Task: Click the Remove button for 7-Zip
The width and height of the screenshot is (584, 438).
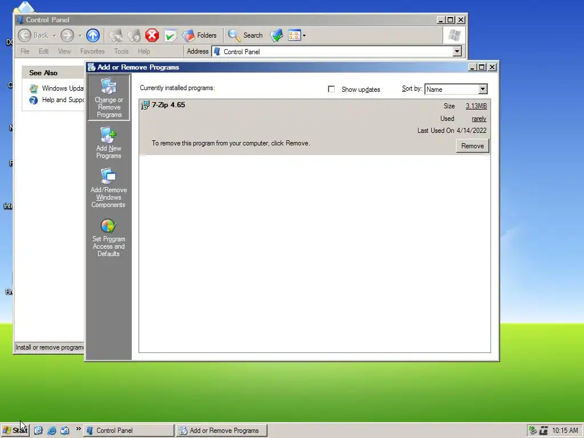Action: [x=472, y=145]
